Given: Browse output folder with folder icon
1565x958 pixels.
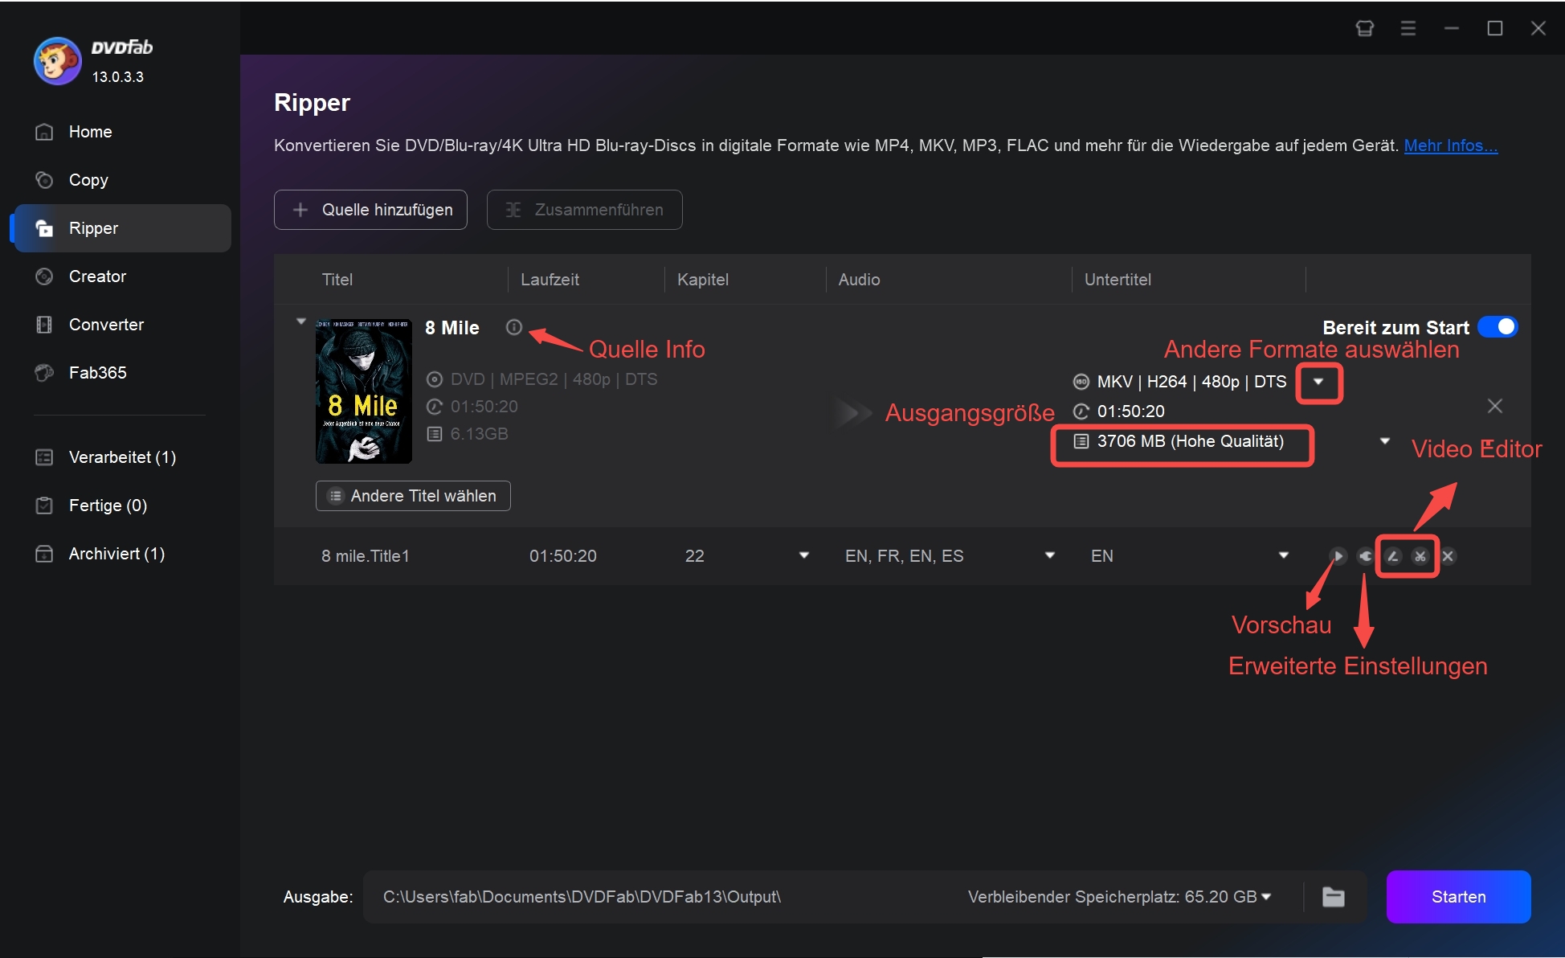Looking at the screenshot, I should click(x=1334, y=897).
